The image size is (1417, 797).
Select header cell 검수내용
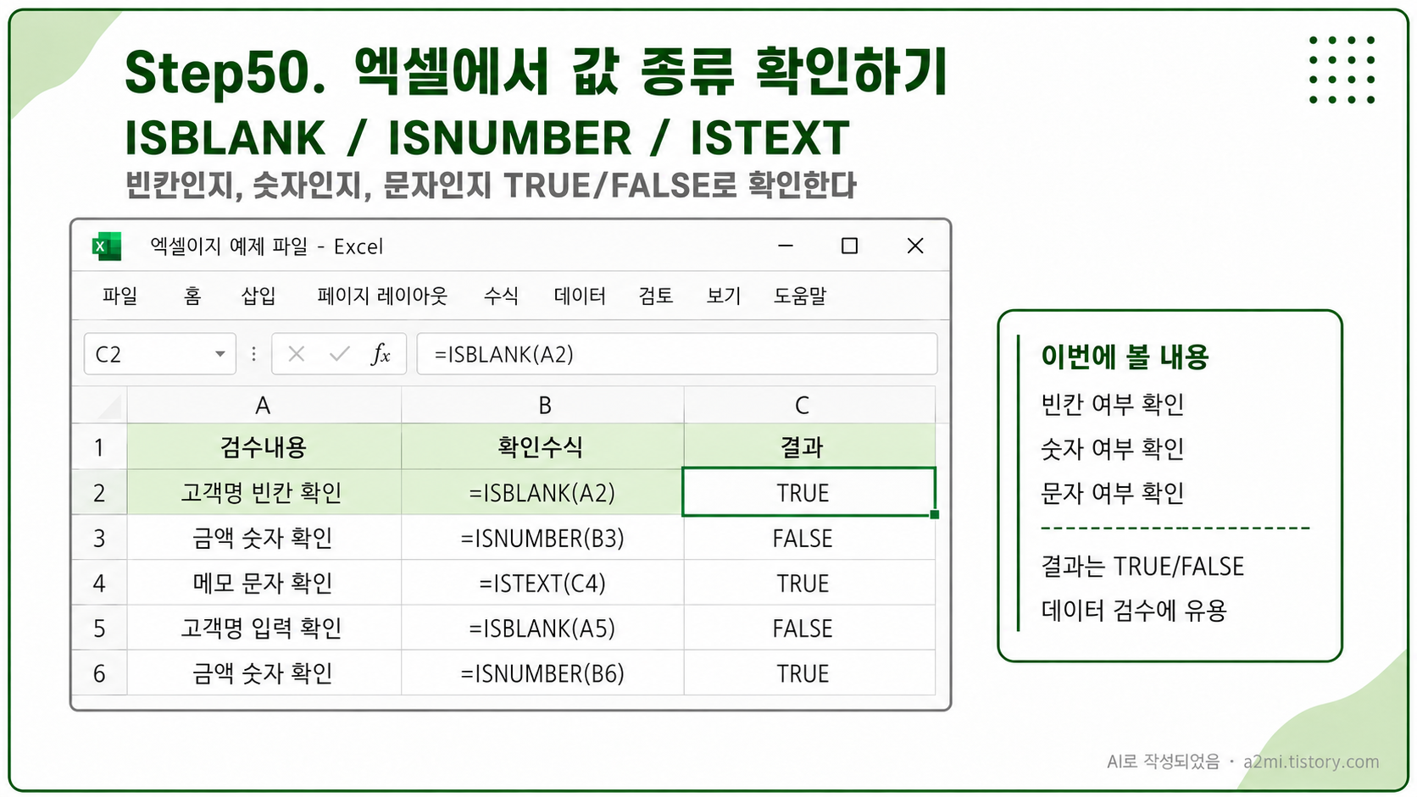pos(264,446)
